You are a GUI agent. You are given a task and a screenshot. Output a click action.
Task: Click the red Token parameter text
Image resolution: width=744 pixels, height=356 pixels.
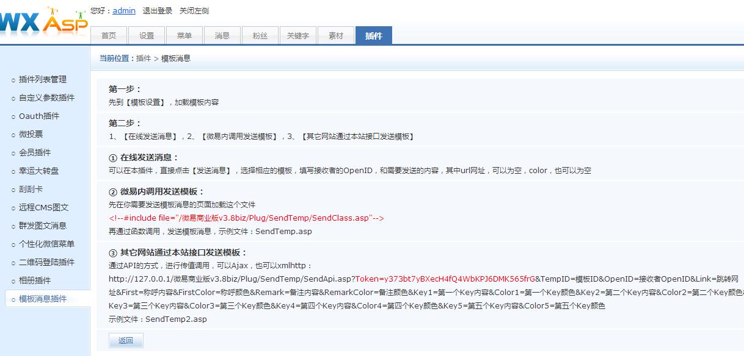click(445, 279)
